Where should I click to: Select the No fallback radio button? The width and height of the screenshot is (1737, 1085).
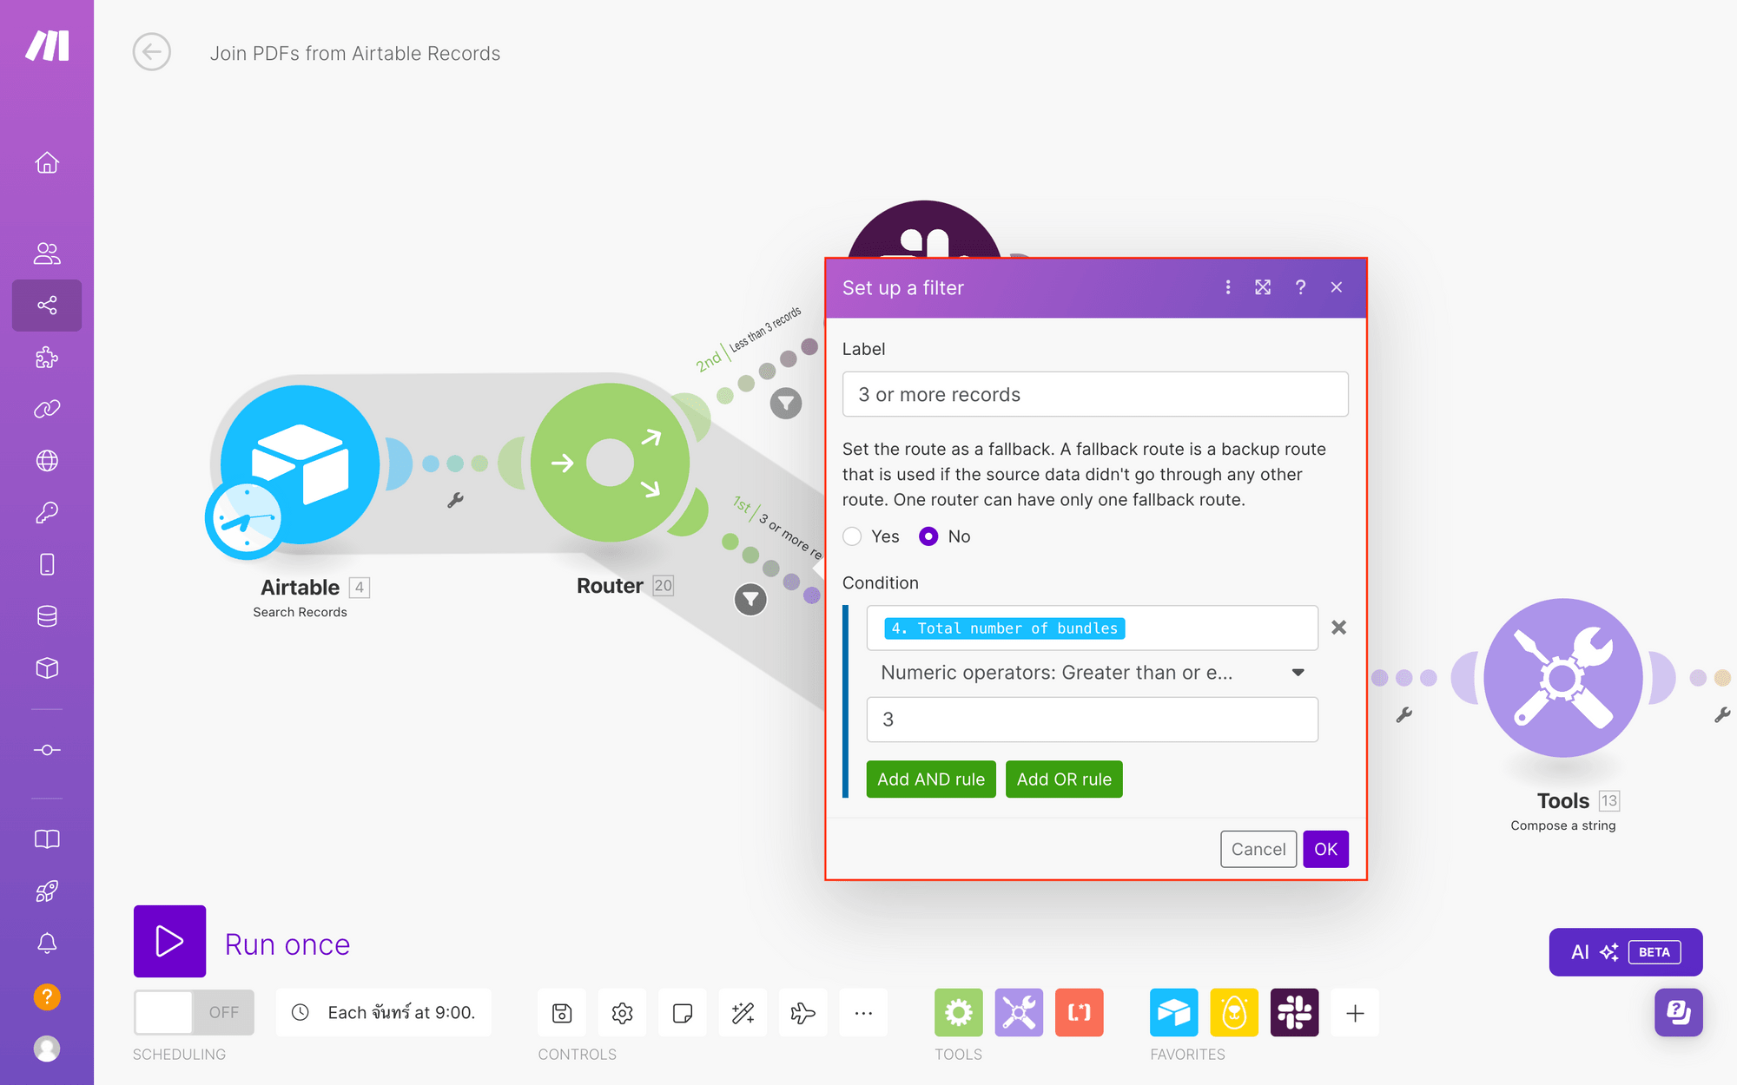click(x=928, y=536)
